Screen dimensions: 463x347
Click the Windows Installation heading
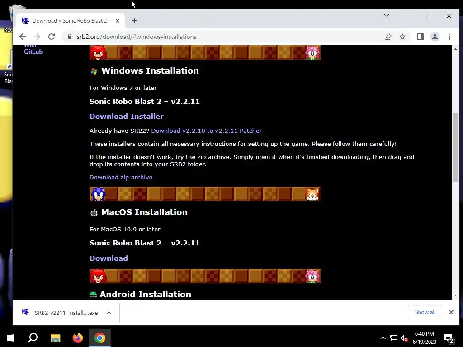point(150,71)
